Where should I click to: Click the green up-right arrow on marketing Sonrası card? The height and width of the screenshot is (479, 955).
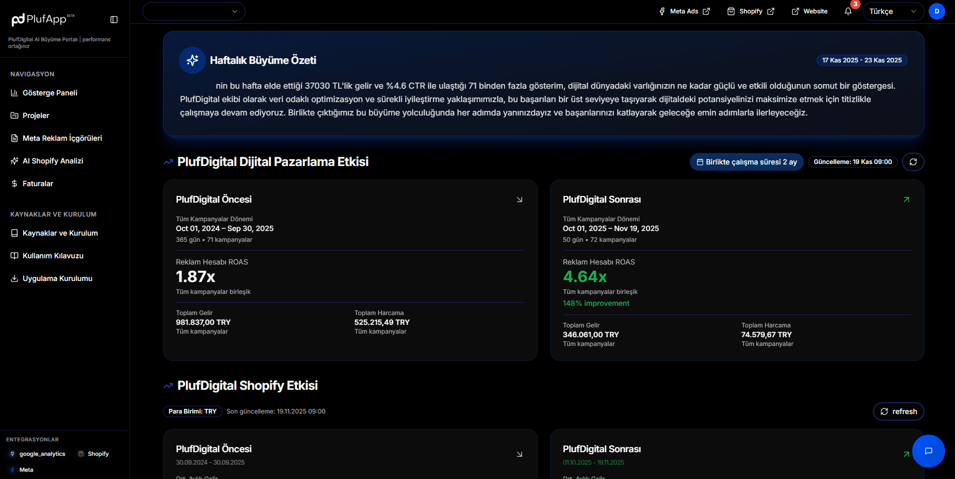coord(907,200)
